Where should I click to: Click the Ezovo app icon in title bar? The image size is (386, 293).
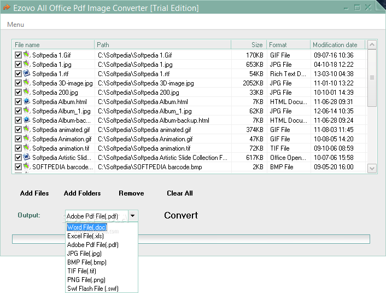tap(7, 8)
